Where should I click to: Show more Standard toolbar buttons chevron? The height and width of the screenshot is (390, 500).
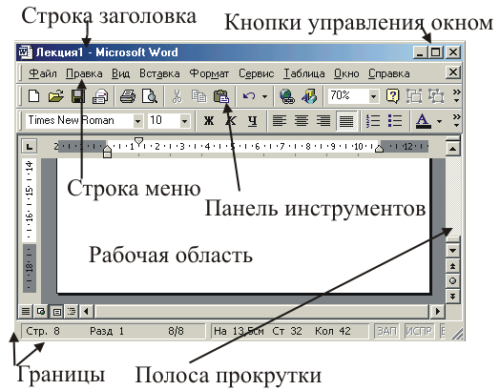(457, 96)
